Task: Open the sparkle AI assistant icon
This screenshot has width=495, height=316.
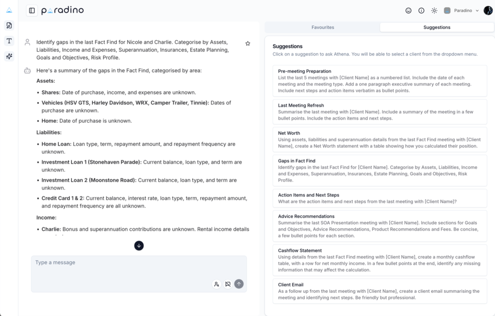Action: click(9, 57)
